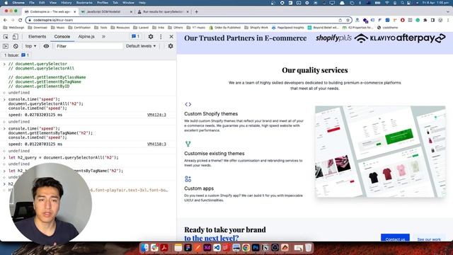Open the codetheme GitHub bookmark
Viewport: 453px width, 255px height.
pos(387,28)
